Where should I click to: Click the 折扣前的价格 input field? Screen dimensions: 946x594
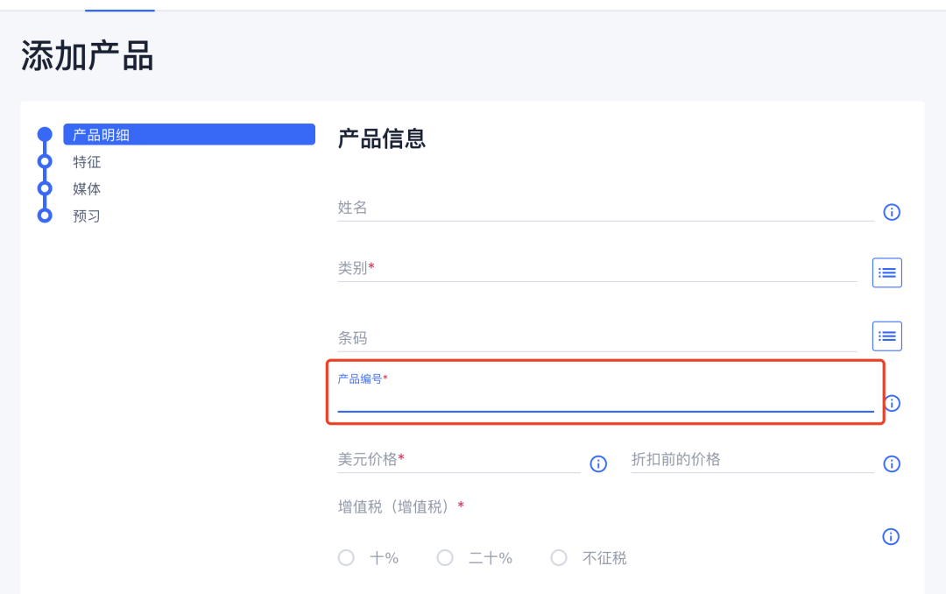(x=749, y=460)
